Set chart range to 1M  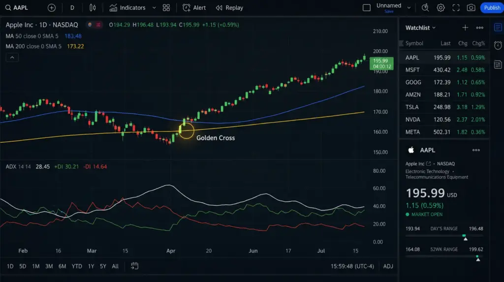[35, 266]
